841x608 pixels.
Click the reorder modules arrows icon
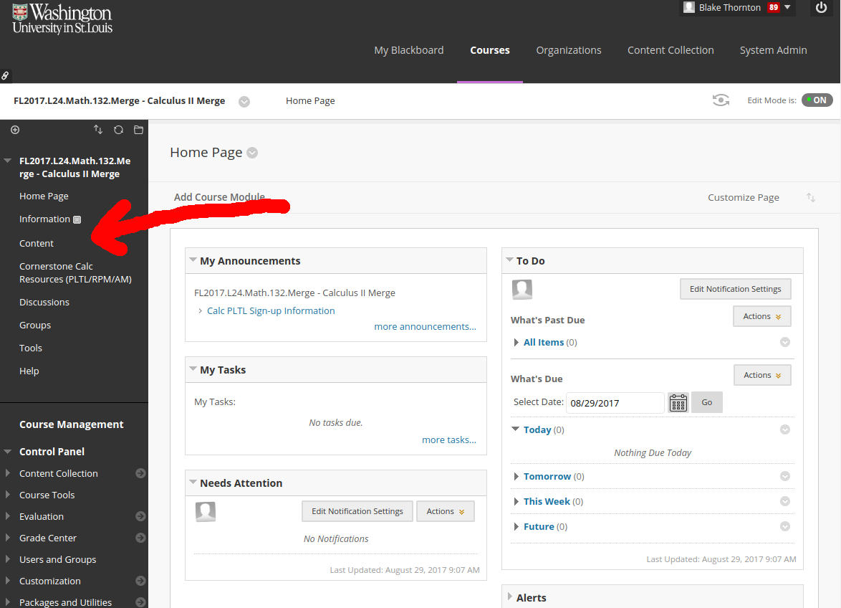coord(811,197)
